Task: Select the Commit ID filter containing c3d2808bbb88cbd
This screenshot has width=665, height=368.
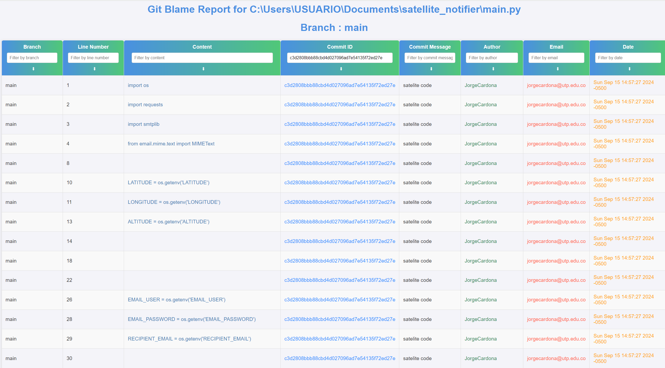Action: (340, 58)
